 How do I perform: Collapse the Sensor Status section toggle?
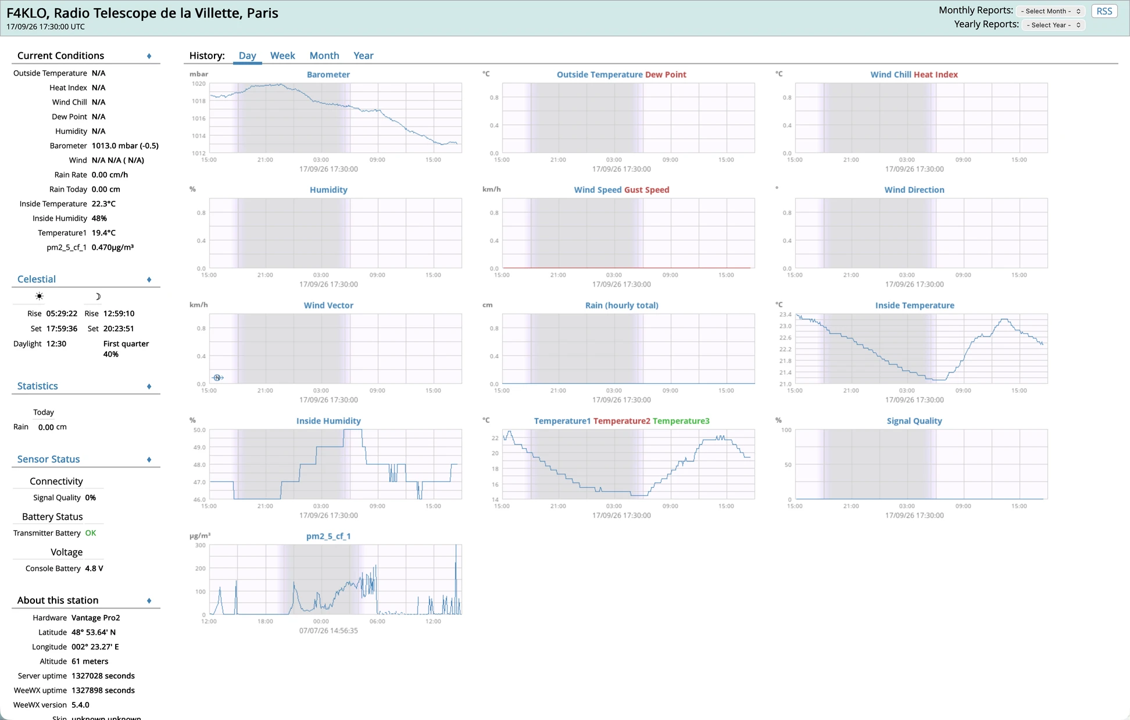pos(149,460)
